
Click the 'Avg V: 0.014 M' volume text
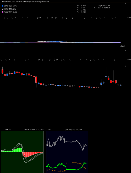(x=104, y=6)
